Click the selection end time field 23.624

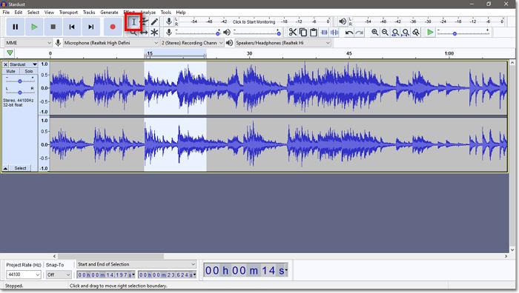pos(167,275)
